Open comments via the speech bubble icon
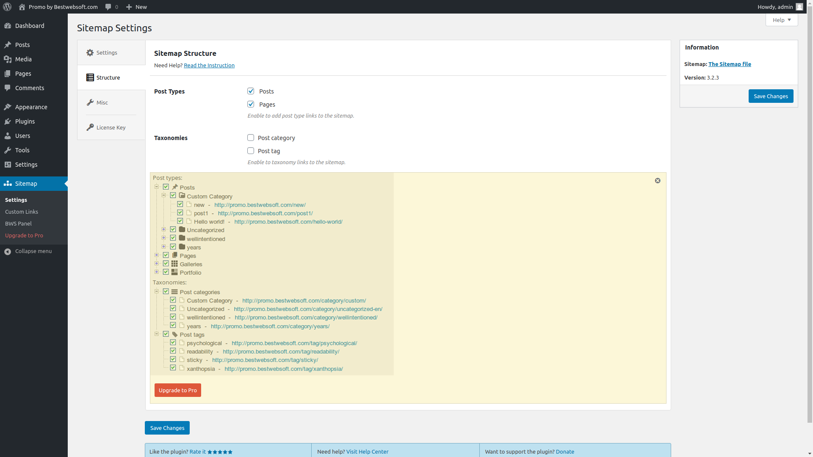This screenshot has height=457, width=813. 108,7
